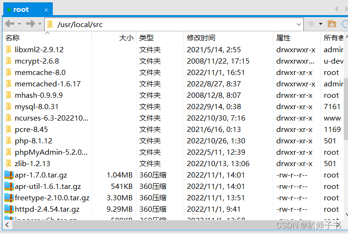Click the 2021/5/14, 2:55 modified time
The image size is (348, 234).
click(214, 50)
